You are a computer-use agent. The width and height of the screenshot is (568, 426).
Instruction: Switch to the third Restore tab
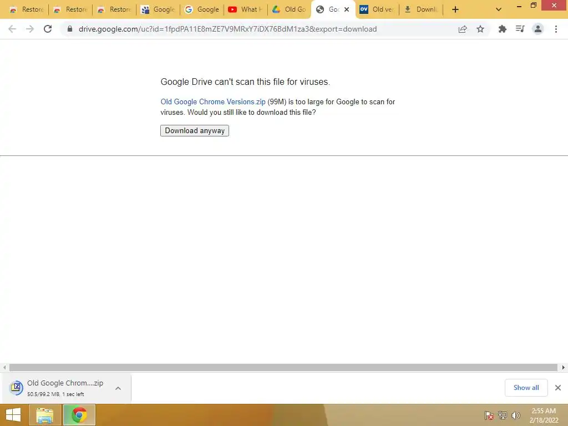coord(114,9)
